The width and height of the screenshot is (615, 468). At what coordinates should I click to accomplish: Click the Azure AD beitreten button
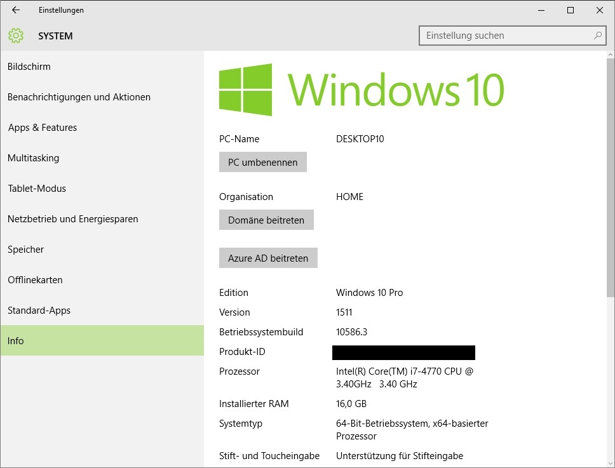[x=268, y=258]
